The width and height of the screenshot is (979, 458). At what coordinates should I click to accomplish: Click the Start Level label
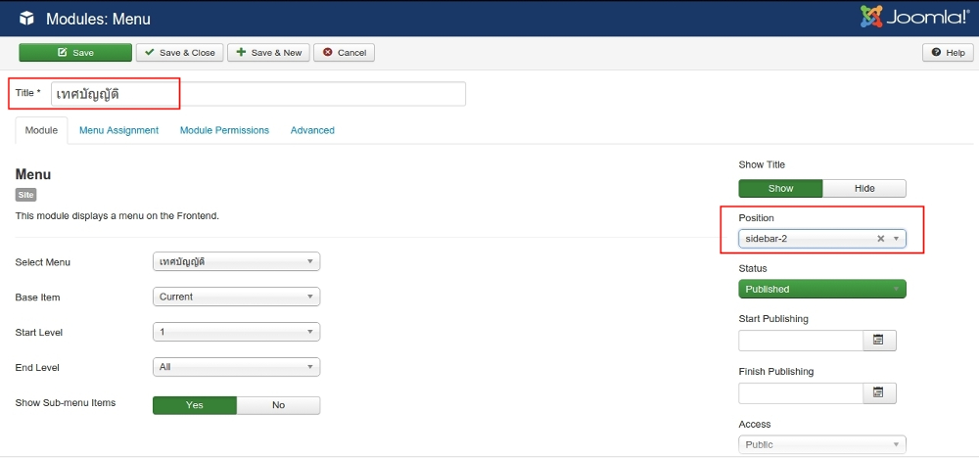39,333
